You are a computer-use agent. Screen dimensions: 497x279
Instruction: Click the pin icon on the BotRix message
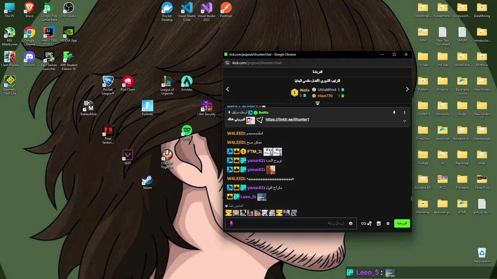click(x=394, y=113)
